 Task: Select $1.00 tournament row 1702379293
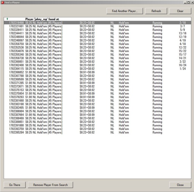[98, 97]
